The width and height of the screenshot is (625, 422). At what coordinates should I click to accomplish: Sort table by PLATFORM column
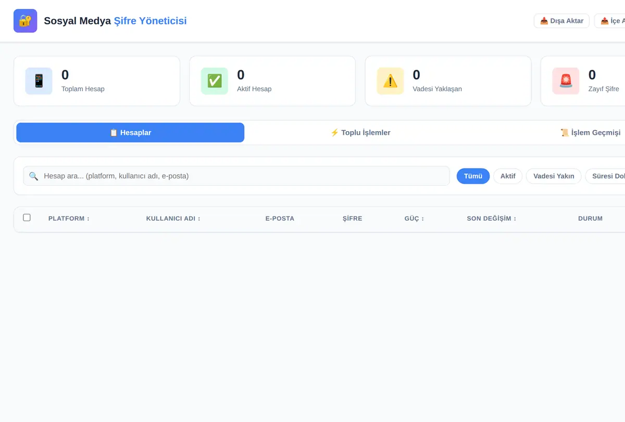click(69, 219)
